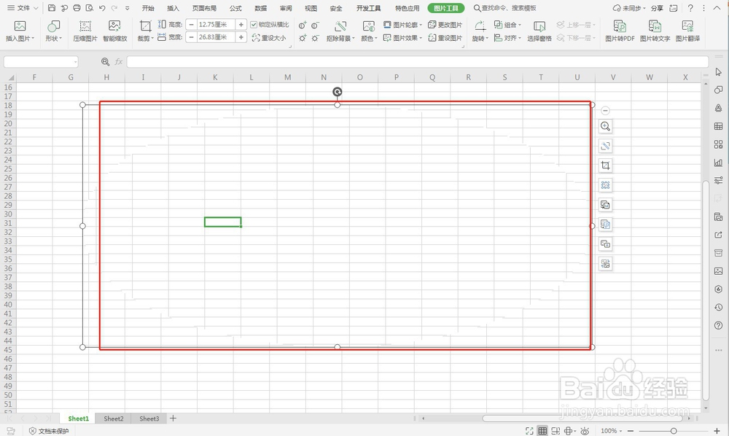Decrease picture contrast icon
This screenshot has height=436, width=729.
(x=315, y=25)
